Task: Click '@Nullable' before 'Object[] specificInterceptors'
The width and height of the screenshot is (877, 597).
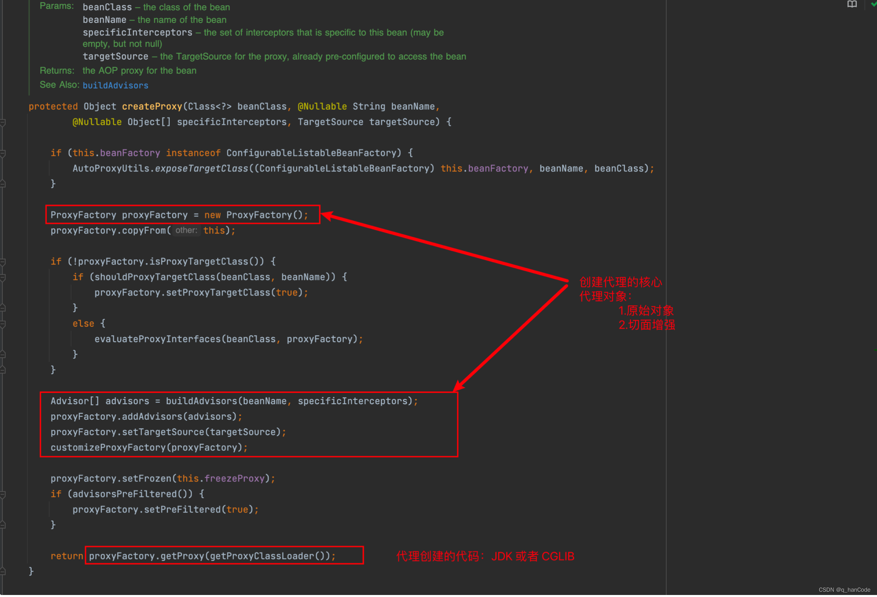Action: 97,122
